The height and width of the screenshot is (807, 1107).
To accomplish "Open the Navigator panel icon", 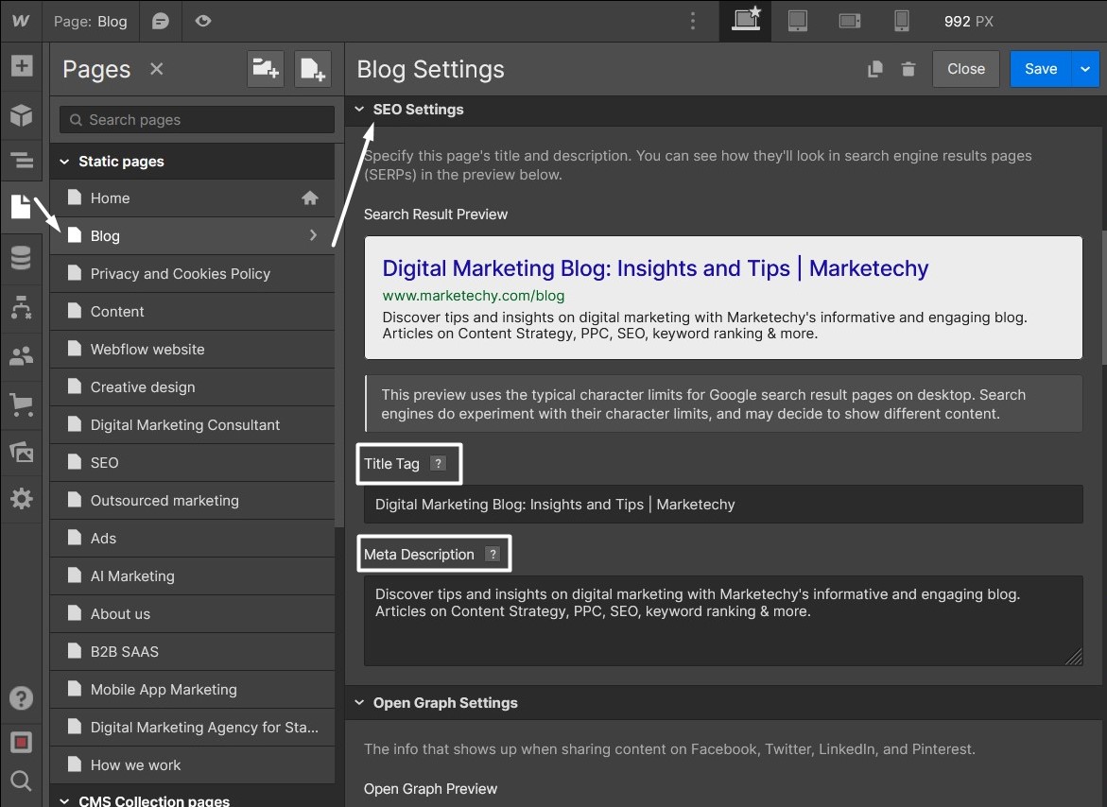I will tap(21, 161).
